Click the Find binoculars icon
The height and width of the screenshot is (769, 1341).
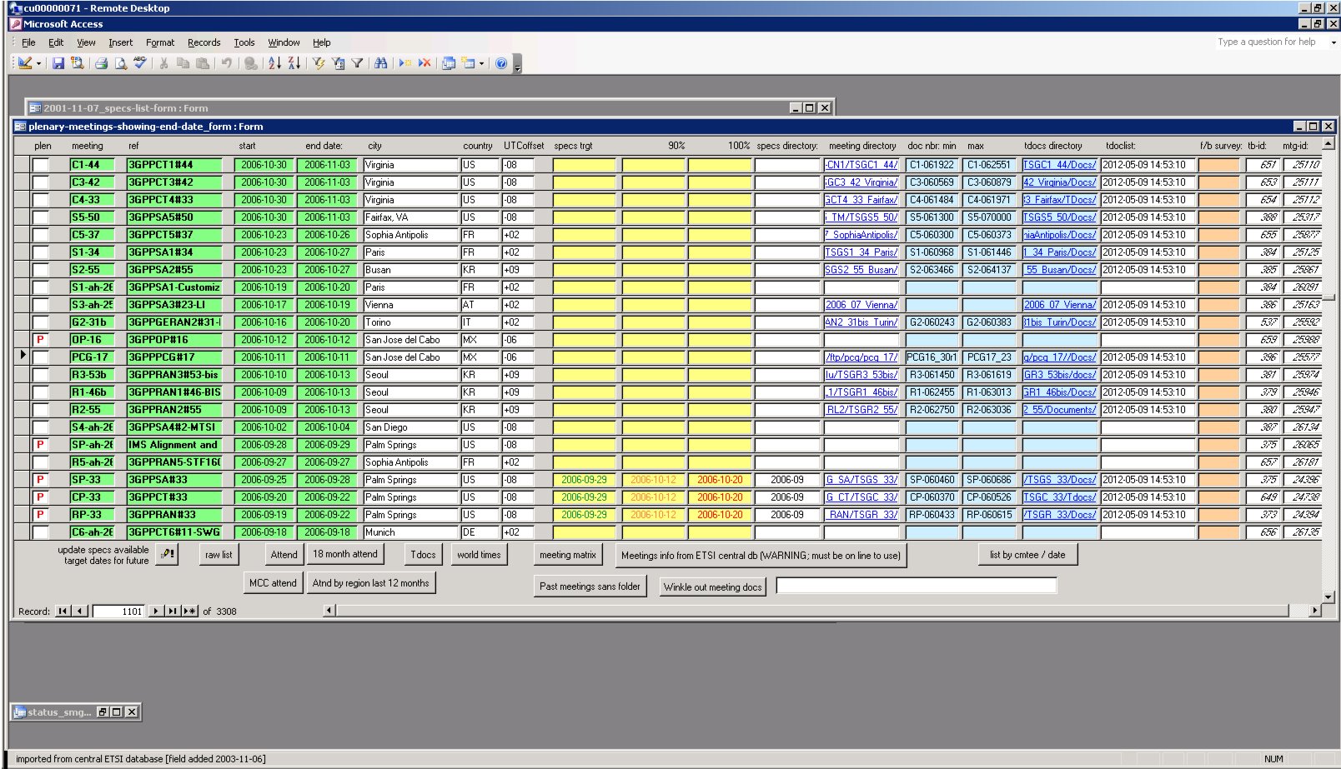381,63
